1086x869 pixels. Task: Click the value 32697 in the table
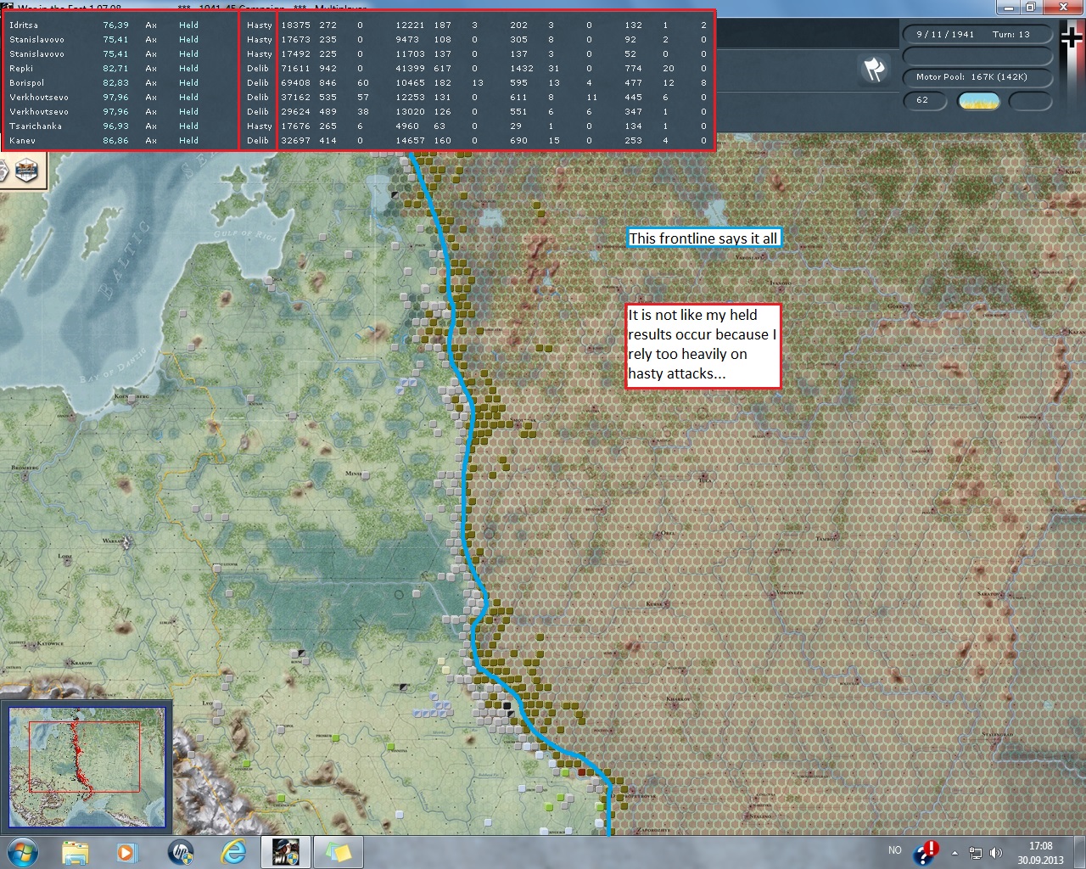click(296, 141)
